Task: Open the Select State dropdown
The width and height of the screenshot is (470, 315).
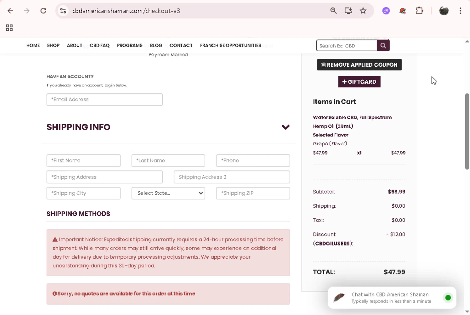Action: point(168,193)
